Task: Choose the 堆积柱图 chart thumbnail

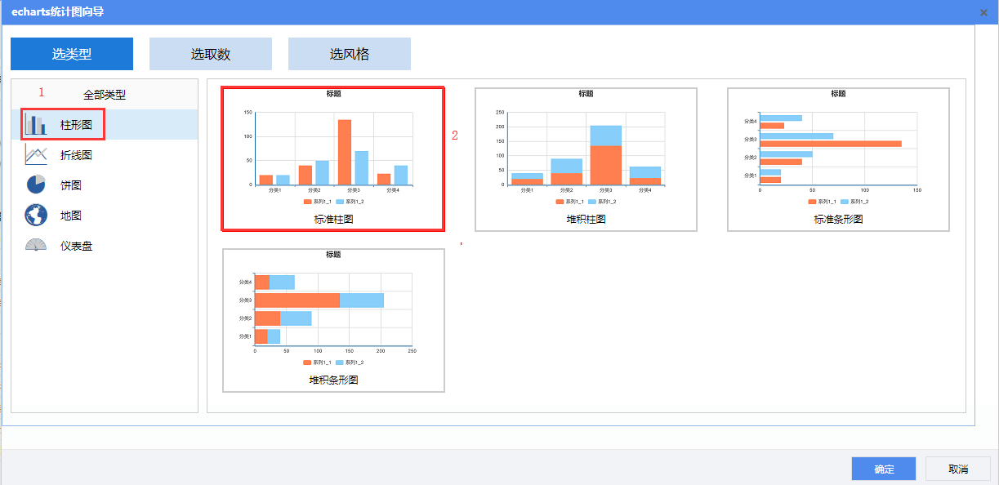Action: coord(586,158)
